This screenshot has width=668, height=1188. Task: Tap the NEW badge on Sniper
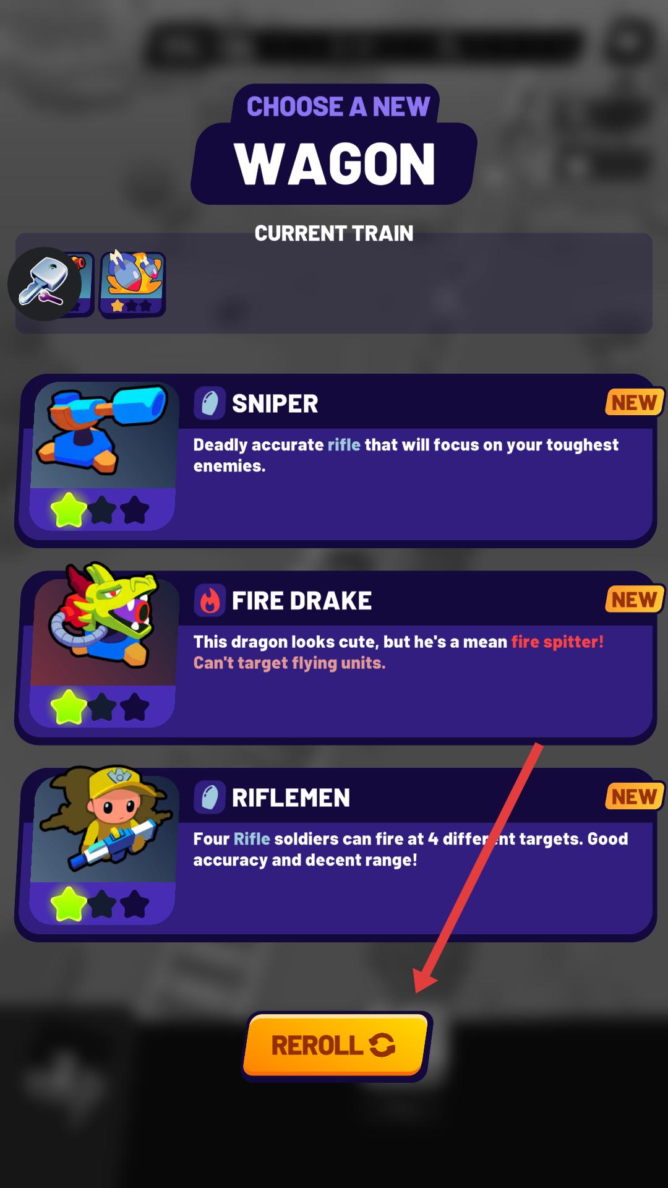click(x=634, y=403)
